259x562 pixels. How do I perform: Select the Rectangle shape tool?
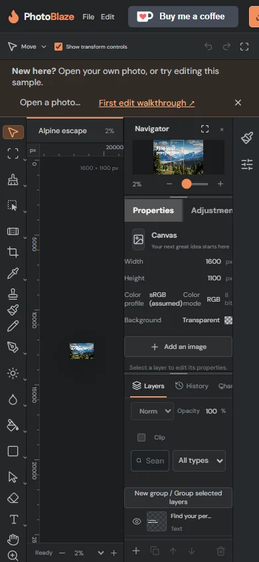[x=13, y=451]
